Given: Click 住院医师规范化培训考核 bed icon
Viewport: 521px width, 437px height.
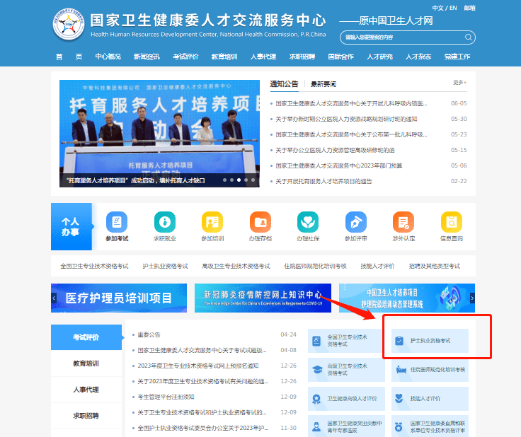Looking at the screenshot, I should point(401,370).
